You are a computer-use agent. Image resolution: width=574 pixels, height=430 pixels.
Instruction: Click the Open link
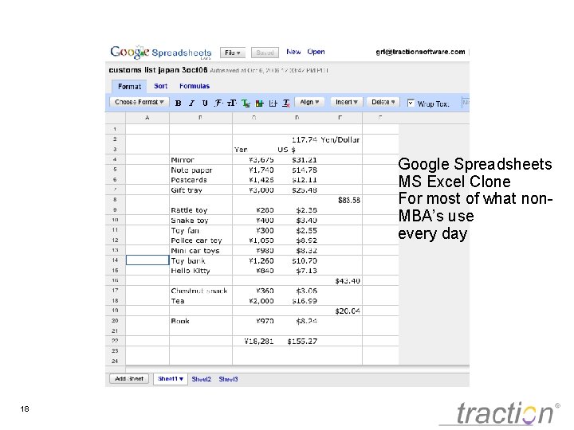pos(316,52)
